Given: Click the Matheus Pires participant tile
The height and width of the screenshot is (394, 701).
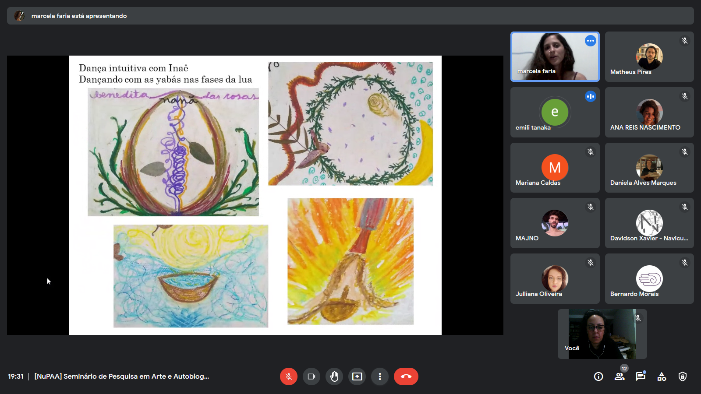Looking at the screenshot, I should point(649,57).
